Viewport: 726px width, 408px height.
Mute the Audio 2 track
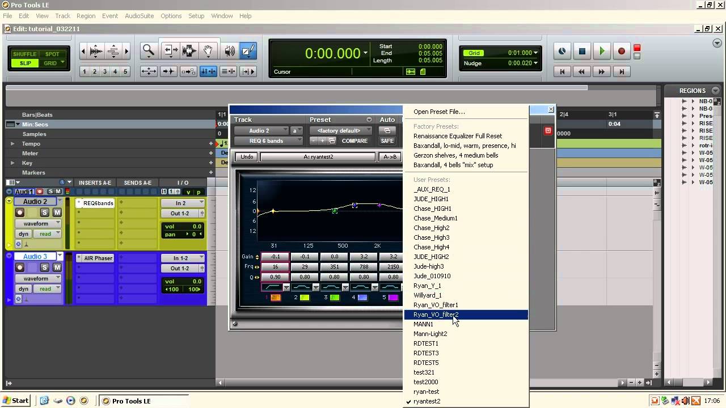57,212
